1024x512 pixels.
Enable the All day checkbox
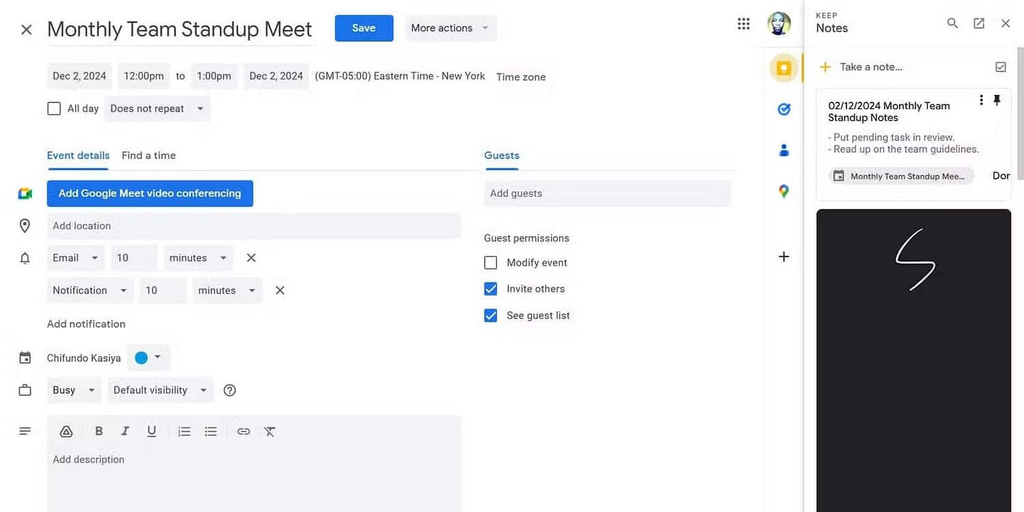tap(54, 108)
